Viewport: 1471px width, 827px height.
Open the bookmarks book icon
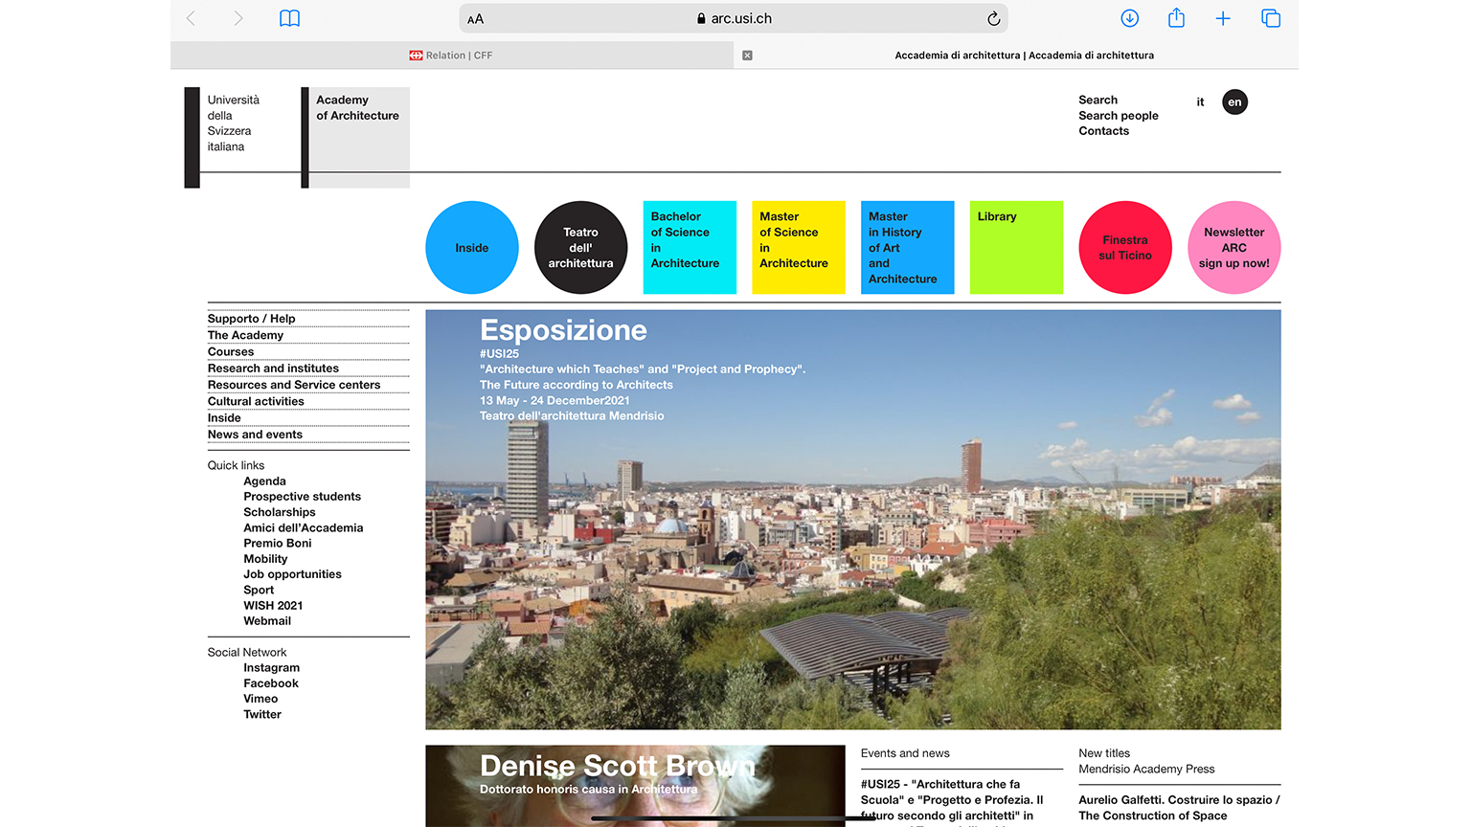[289, 18]
